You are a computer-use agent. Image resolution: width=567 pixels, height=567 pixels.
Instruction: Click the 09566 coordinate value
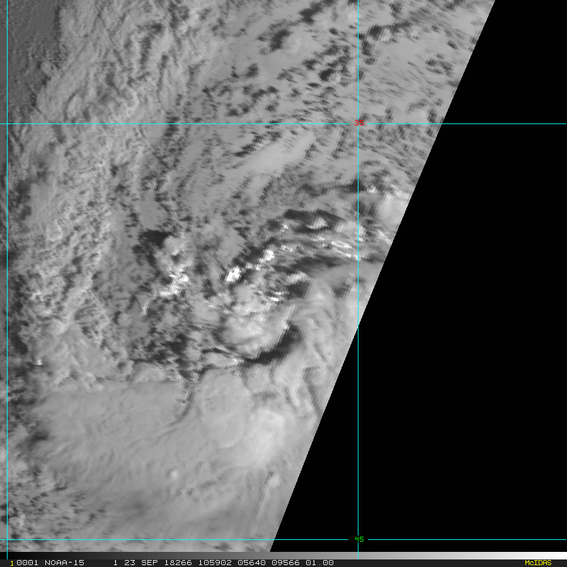pyautogui.click(x=285, y=563)
